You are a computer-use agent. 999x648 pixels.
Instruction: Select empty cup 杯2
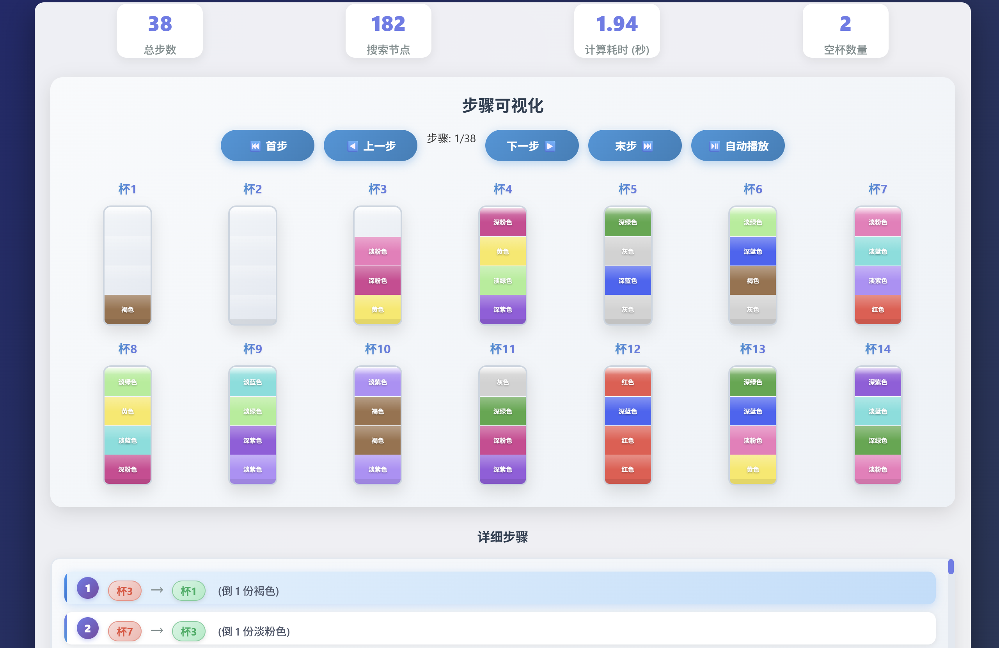point(252,265)
